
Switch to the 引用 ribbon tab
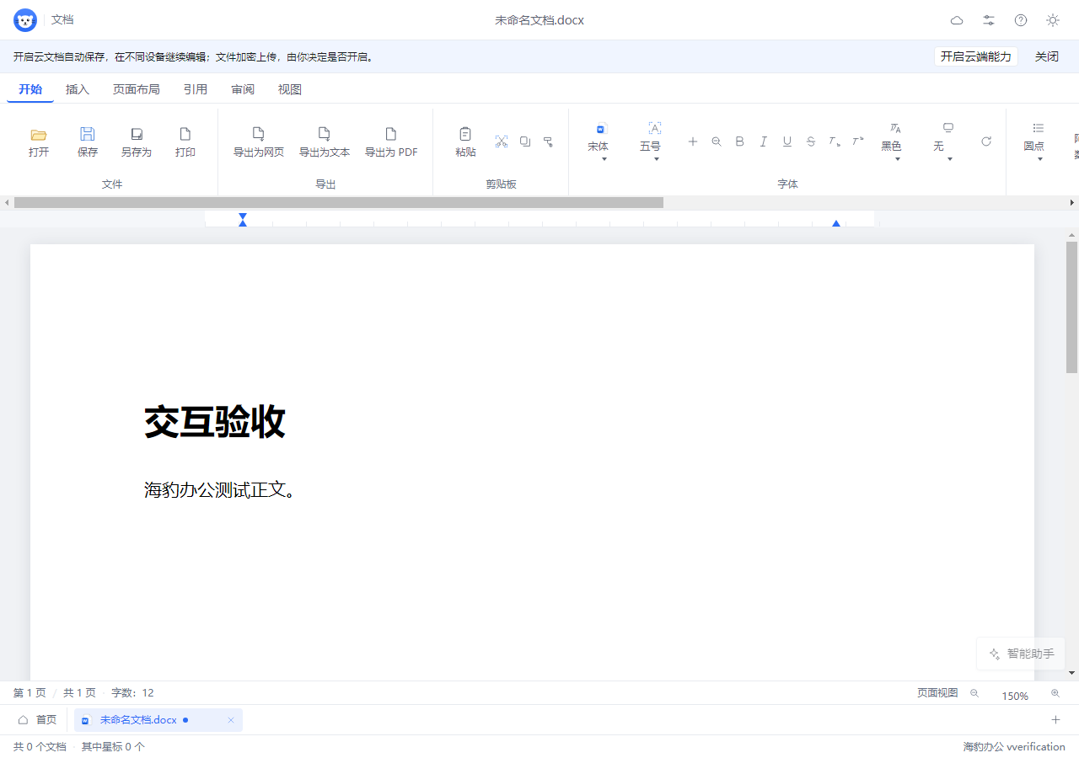point(196,89)
